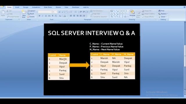186x104 pixels.
Task: Click Reset in the Slides group
Action: [31, 14]
